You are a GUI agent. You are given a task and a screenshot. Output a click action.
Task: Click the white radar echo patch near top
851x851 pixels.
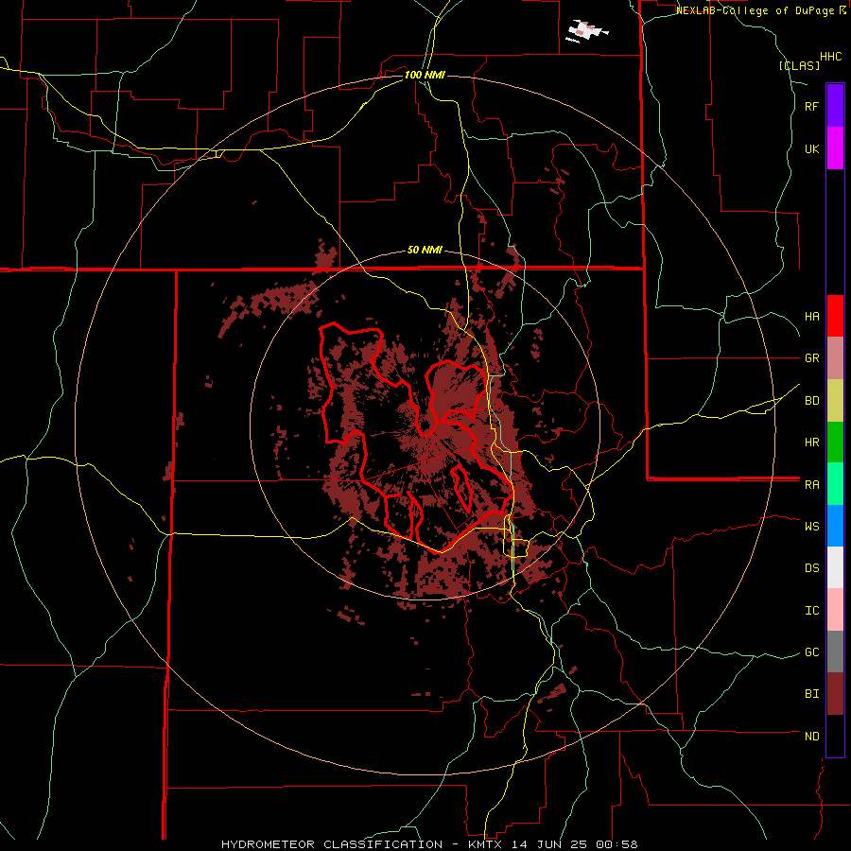(x=585, y=31)
